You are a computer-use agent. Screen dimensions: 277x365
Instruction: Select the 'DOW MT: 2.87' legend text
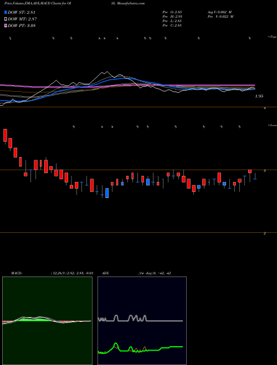click(x=22, y=19)
